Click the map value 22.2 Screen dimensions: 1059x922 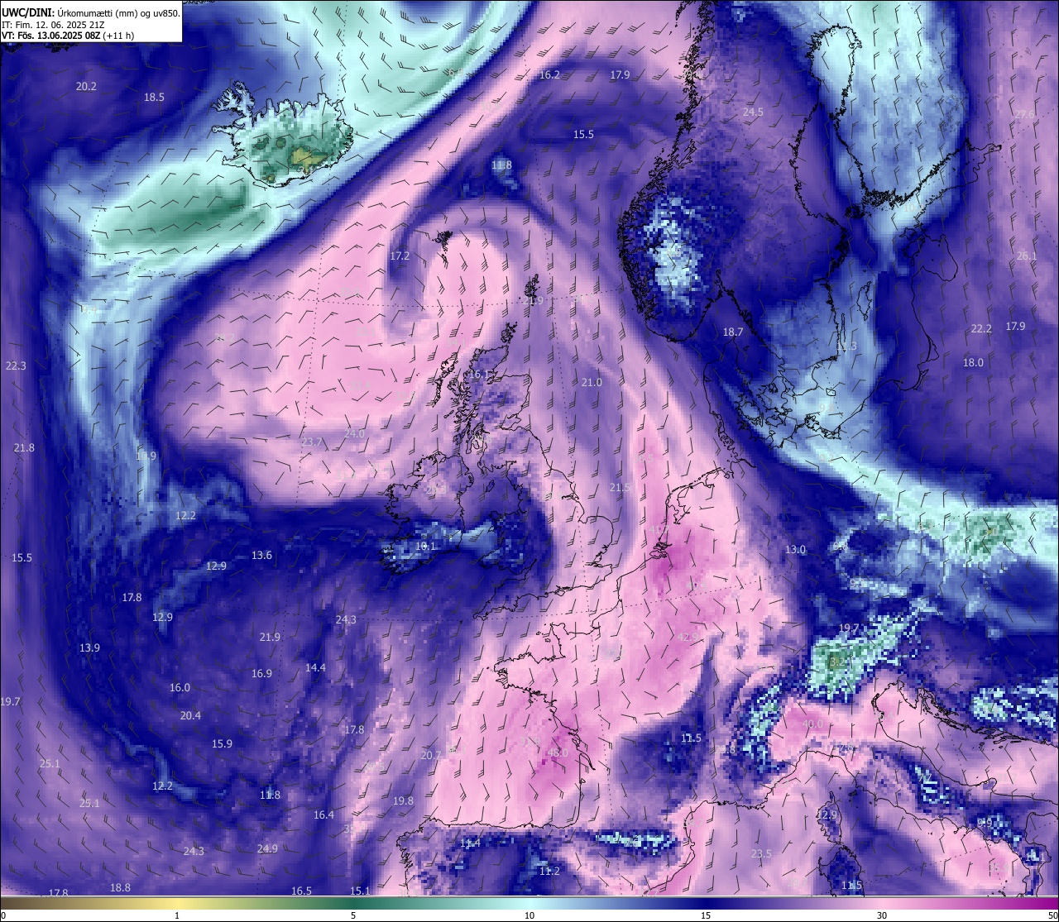980,329
